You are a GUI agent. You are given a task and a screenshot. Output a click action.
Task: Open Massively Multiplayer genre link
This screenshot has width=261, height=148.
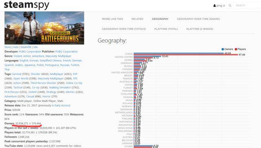[x=58, y=56]
